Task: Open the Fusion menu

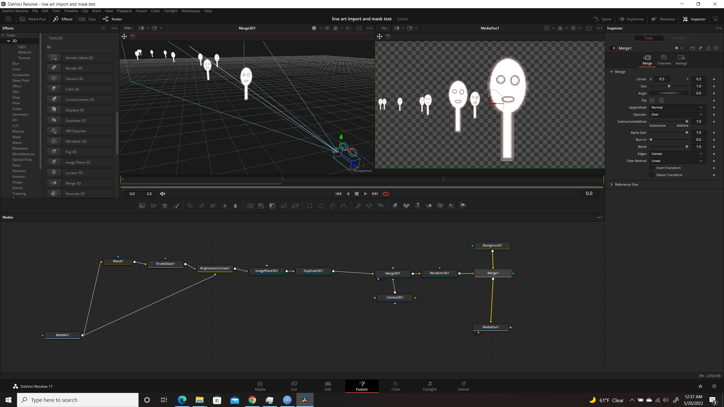Action: (141, 11)
